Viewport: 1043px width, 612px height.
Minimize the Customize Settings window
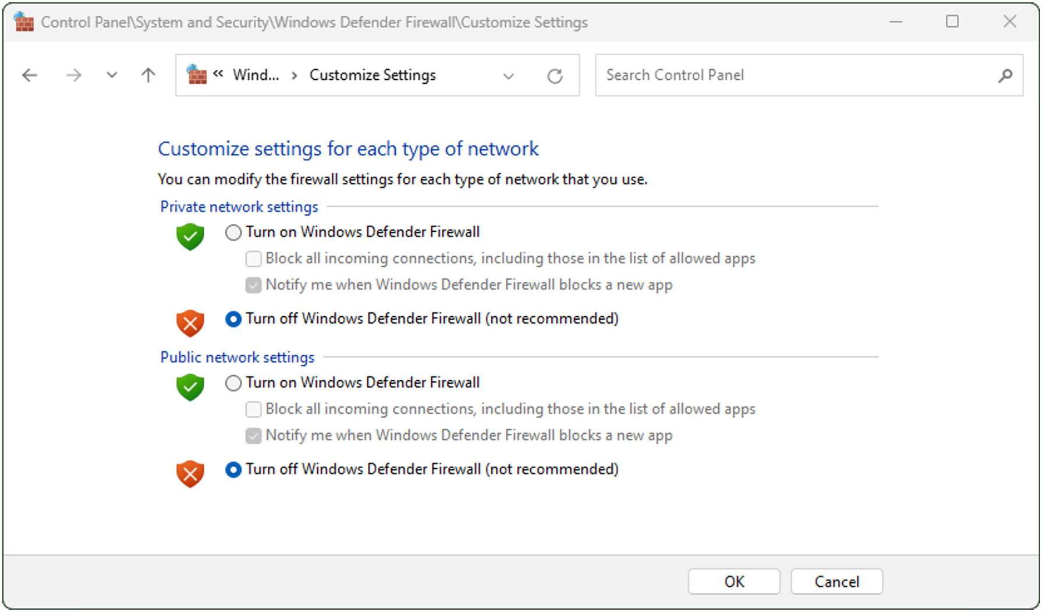[896, 22]
